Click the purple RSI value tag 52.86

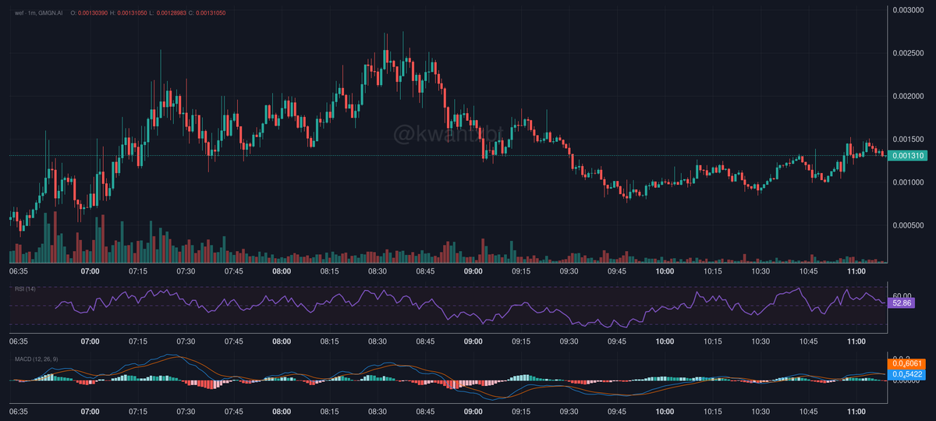click(x=902, y=302)
